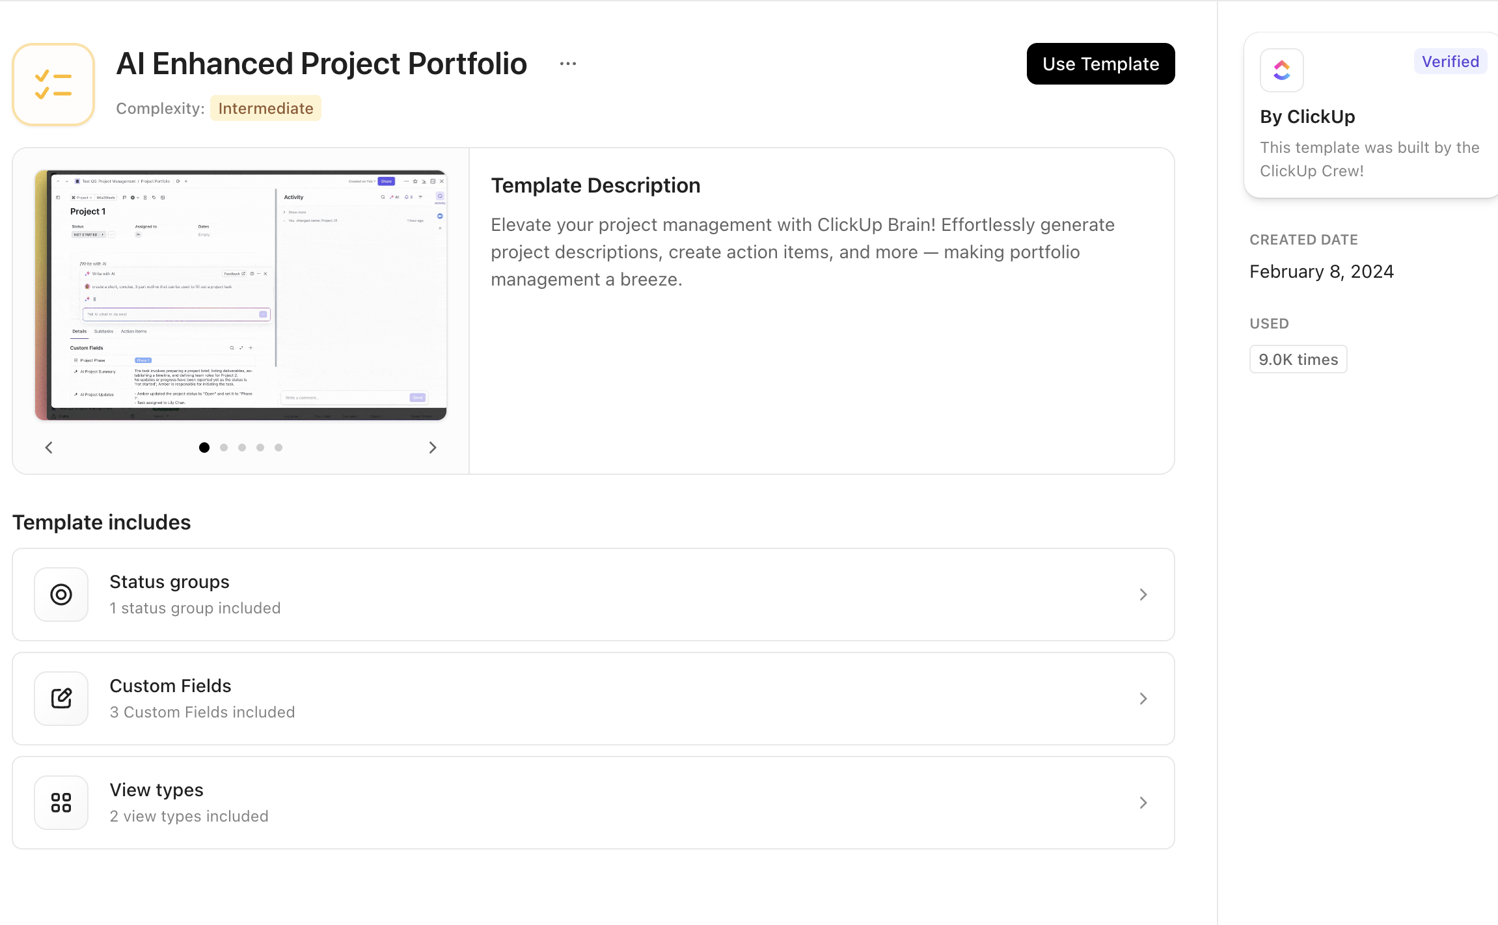Click the Use Template button
Image resolution: width=1498 pixels, height=925 pixels.
point(1100,64)
